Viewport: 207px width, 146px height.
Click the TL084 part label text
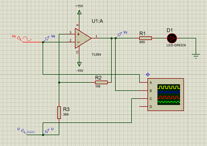click(x=96, y=54)
